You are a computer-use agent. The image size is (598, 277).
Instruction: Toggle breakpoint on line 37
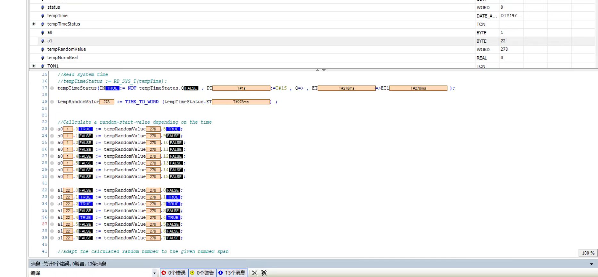(52, 224)
